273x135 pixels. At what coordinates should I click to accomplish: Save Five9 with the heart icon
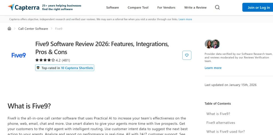tap(187, 55)
